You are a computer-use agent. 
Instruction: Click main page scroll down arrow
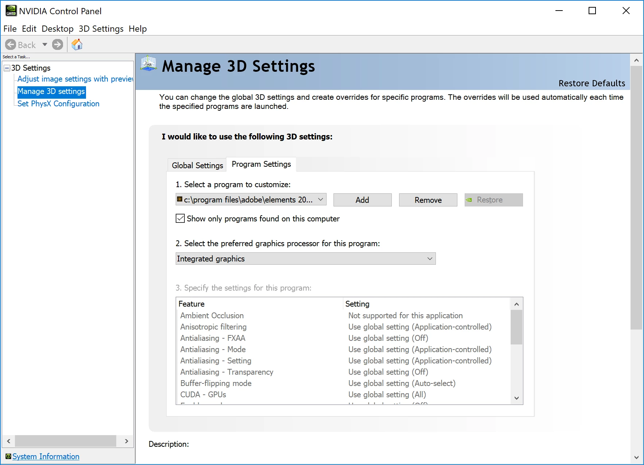[636, 458]
